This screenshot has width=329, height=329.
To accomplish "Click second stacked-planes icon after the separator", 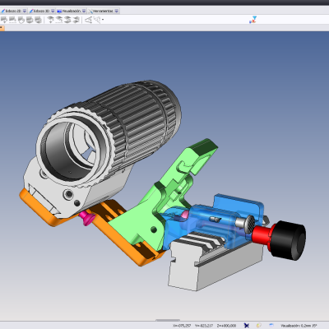I will [x=59, y=20].
